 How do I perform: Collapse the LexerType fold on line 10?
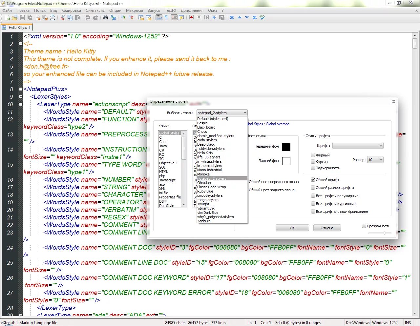tap(21, 104)
